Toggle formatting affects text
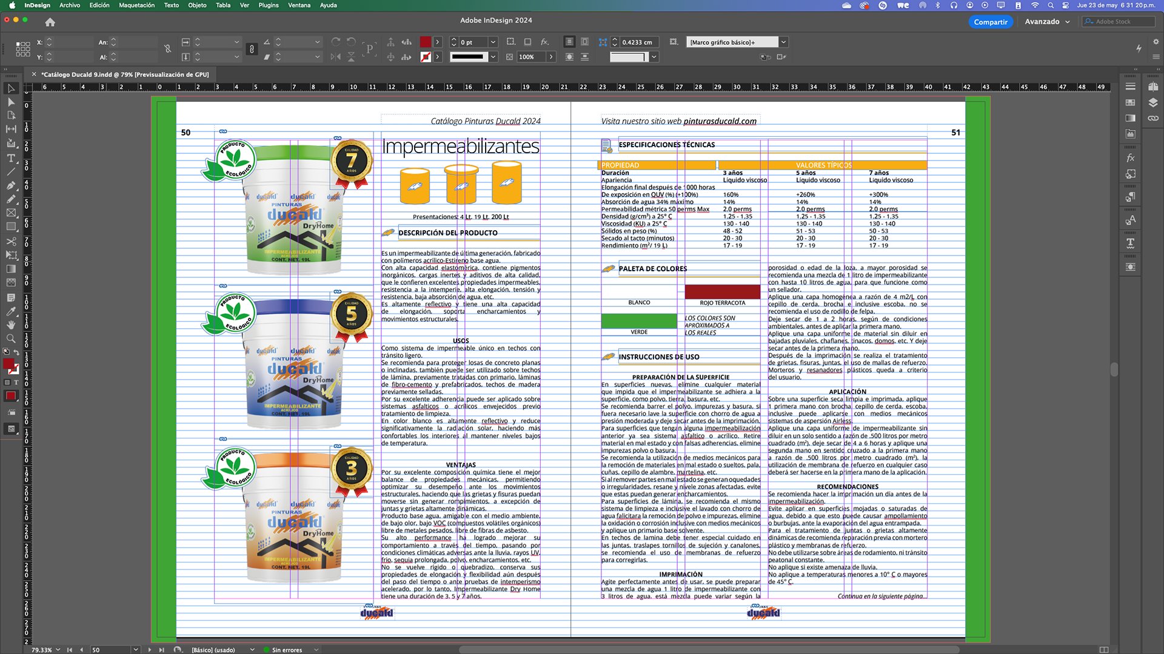Viewport: 1164px width, 654px height. click(16, 383)
